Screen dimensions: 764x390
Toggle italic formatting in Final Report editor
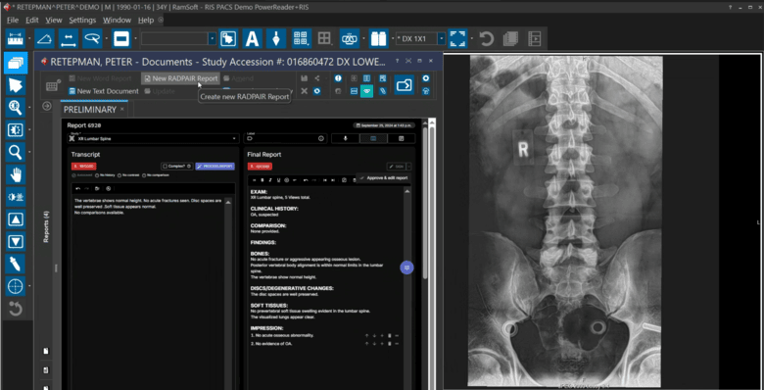(271, 180)
